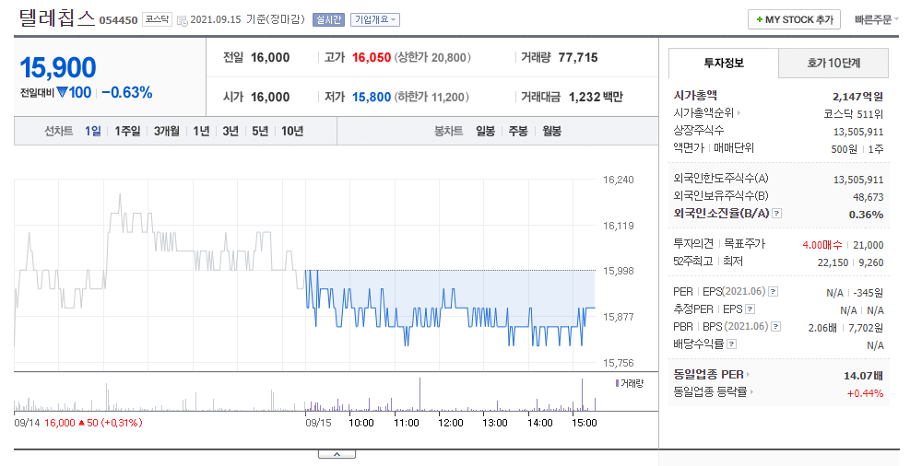
Task: Click the 목표주가 label
Action: tap(745, 244)
